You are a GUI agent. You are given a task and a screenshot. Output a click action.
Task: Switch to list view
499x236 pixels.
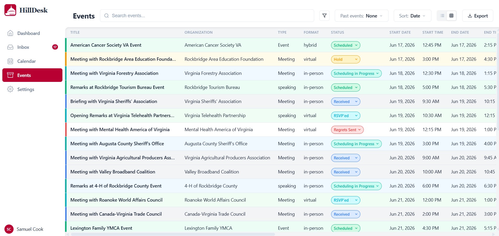[442, 16]
